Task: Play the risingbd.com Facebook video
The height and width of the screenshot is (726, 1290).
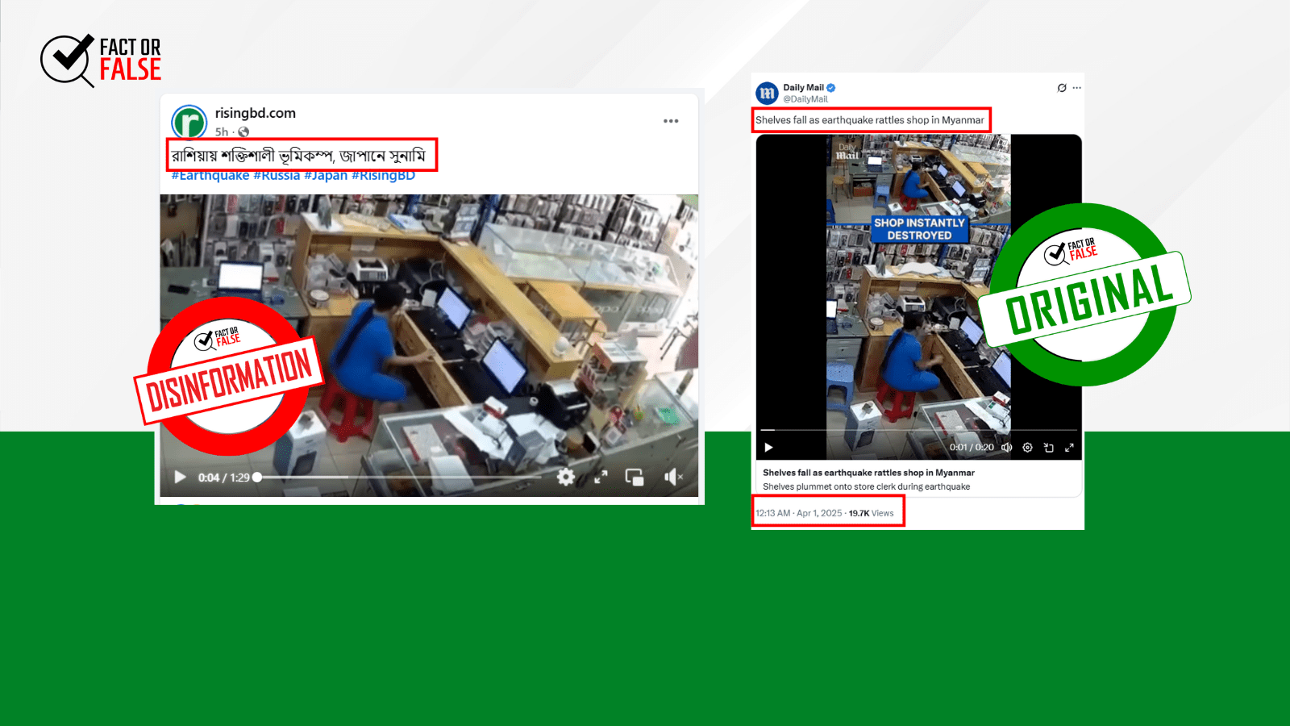Action: tap(180, 478)
